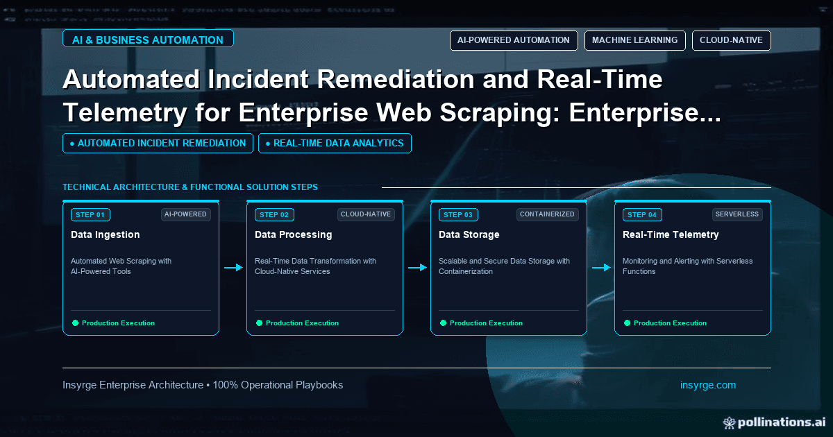
Task: Click Production Execution text in Data Processing card
Action: tap(302, 323)
